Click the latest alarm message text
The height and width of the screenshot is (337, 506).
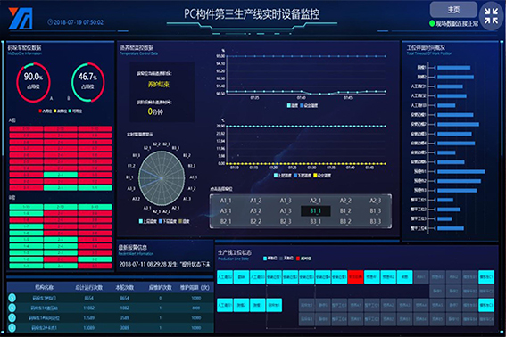tap(164, 264)
